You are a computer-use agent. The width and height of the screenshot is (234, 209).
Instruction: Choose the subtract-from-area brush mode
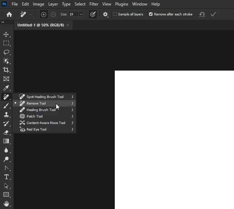tap(53, 14)
